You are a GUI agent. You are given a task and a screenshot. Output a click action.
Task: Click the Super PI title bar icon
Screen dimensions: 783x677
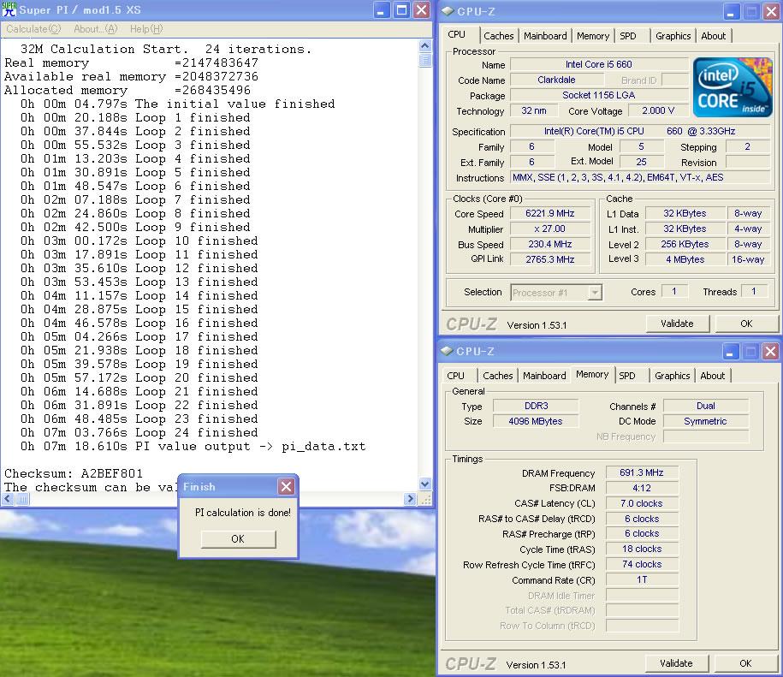9,9
